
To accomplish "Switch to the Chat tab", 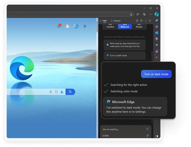I will click(103, 21).
